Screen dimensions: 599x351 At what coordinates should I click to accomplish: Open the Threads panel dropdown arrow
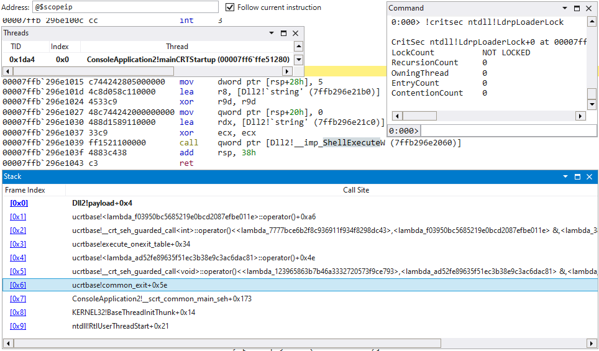click(272, 33)
